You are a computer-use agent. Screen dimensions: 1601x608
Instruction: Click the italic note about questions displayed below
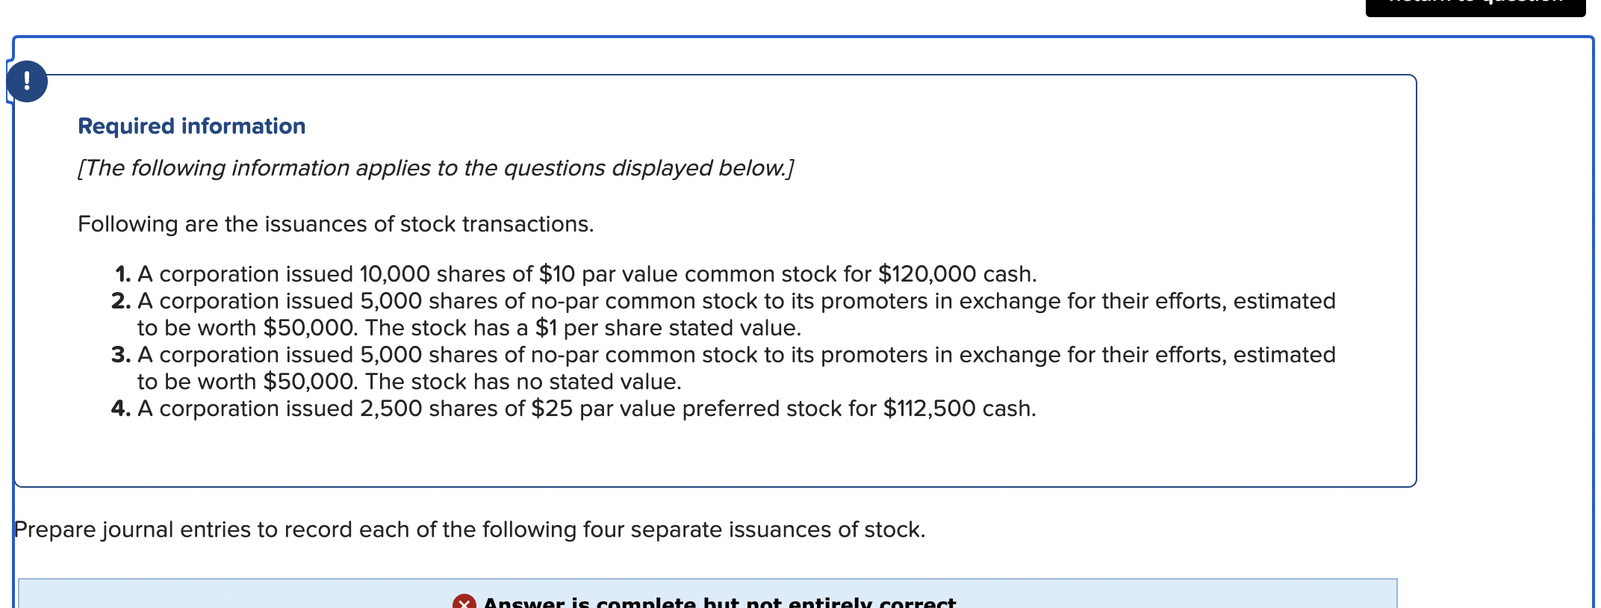(435, 168)
